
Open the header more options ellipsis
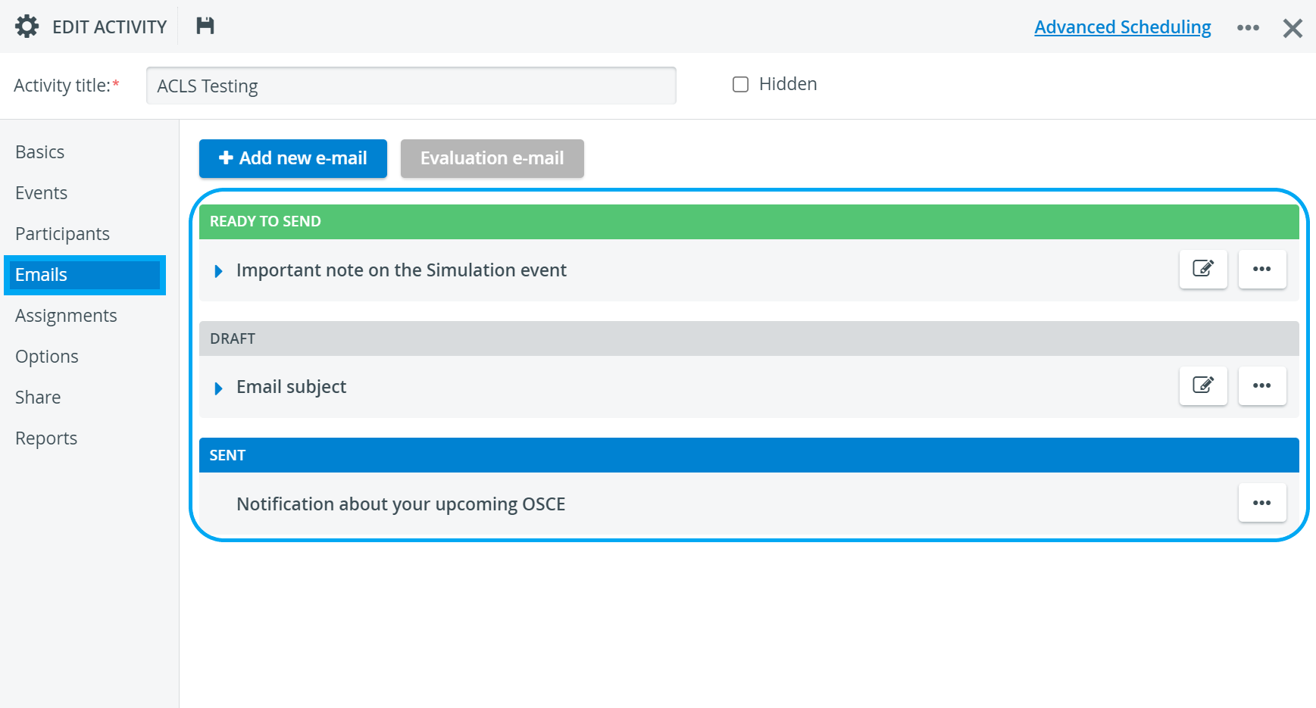point(1248,28)
